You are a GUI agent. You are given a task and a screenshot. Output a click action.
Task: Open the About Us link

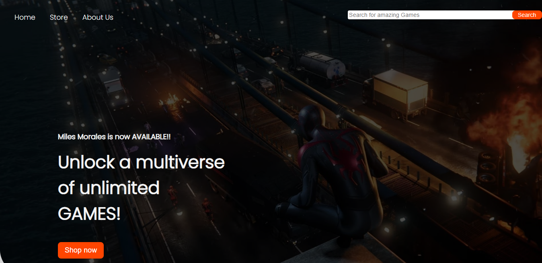tap(98, 17)
